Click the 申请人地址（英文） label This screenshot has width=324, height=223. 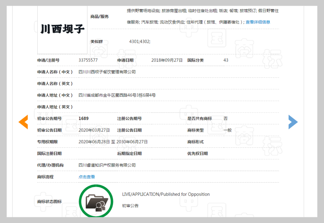(x=55, y=107)
